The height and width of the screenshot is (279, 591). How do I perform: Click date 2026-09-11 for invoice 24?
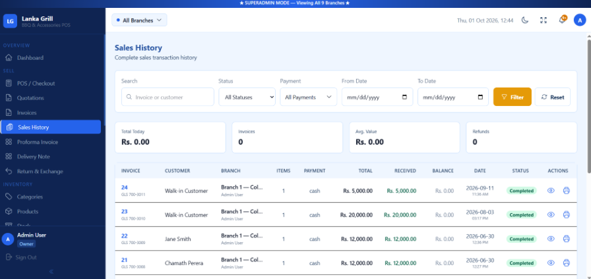tap(480, 188)
